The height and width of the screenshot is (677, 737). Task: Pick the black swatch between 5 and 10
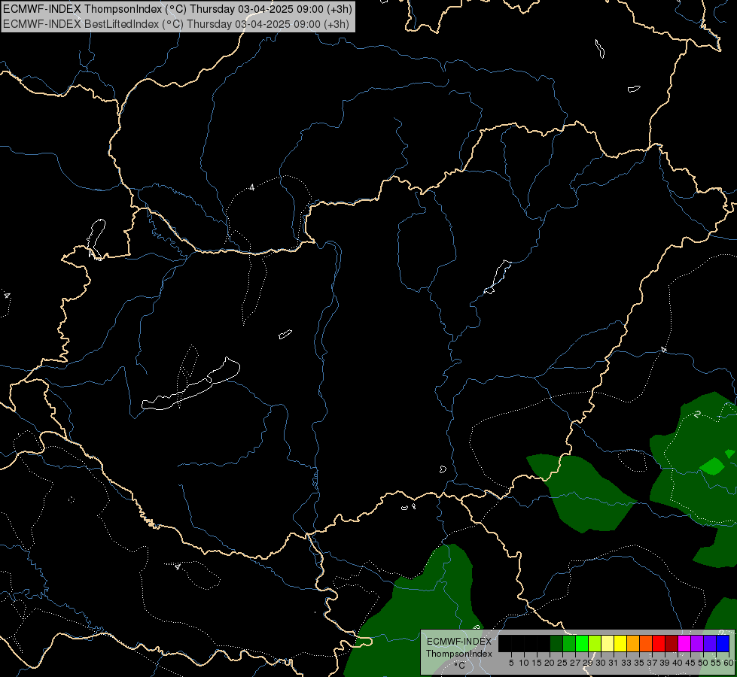(517, 643)
